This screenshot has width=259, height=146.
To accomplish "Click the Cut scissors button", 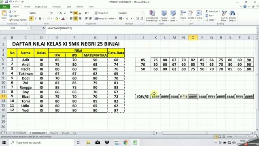I will [13, 11].
